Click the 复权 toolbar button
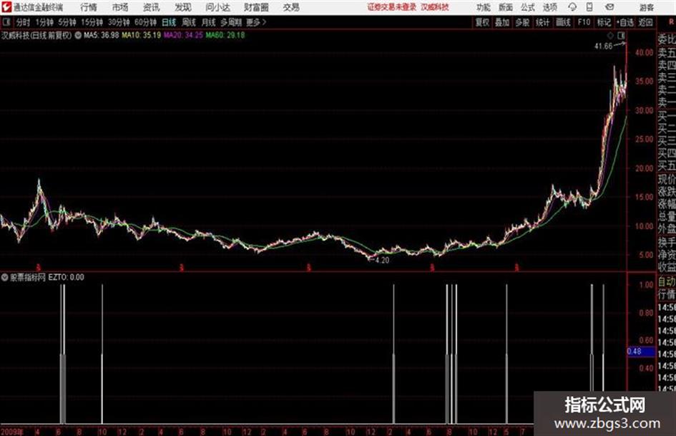This screenshot has height=436, width=676. click(482, 22)
